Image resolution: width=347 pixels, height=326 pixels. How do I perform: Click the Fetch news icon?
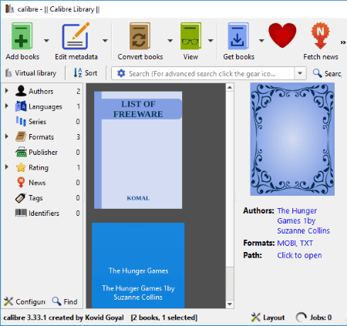320,35
